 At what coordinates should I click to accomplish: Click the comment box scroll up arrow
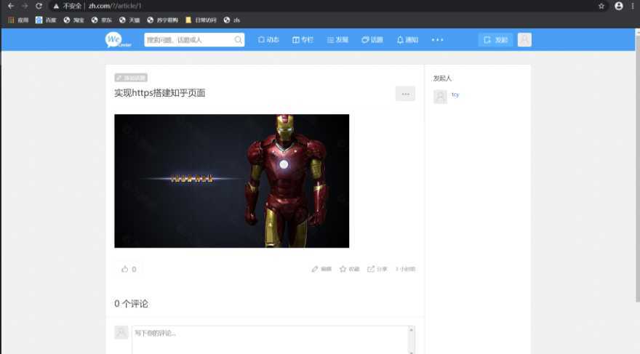coord(411,329)
